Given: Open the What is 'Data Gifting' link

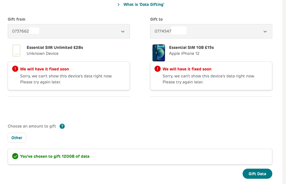Looking at the screenshot, I should click(144, 5).
